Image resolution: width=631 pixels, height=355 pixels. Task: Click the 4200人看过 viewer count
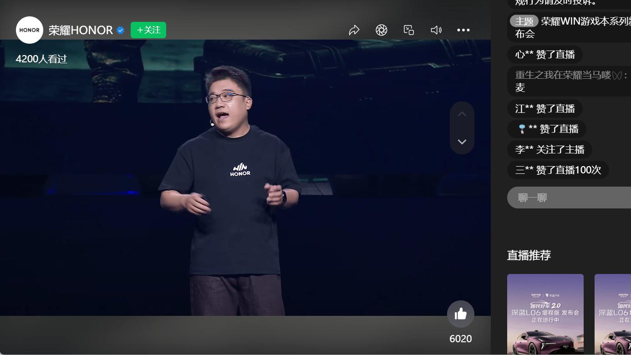41,59
